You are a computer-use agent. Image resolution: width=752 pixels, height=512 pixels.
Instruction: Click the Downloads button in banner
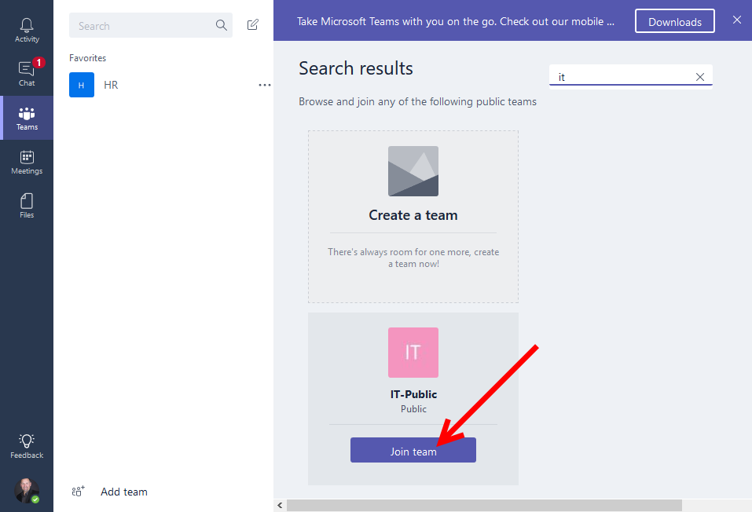click(x=674, y=22)
